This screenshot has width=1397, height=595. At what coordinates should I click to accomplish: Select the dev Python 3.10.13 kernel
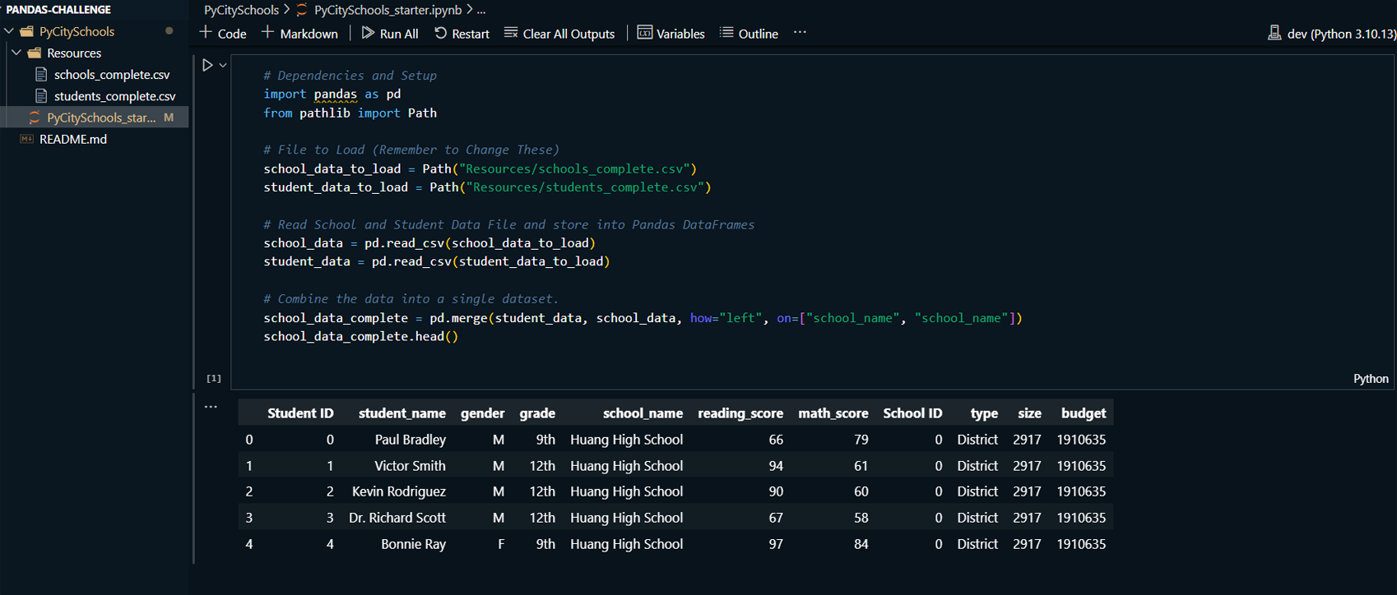point(1332,34)
